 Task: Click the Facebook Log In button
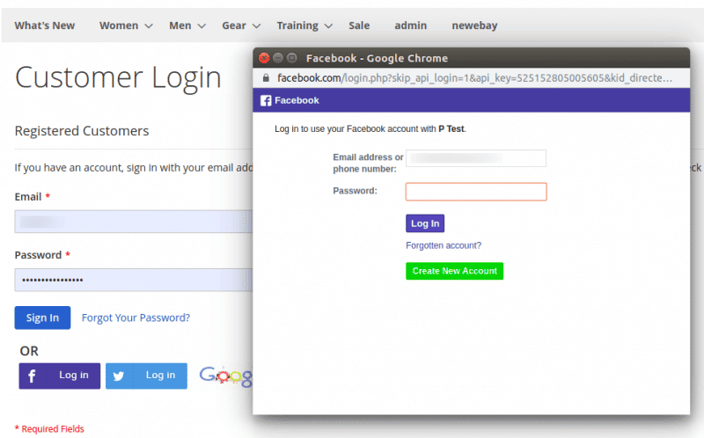(425, 223)
